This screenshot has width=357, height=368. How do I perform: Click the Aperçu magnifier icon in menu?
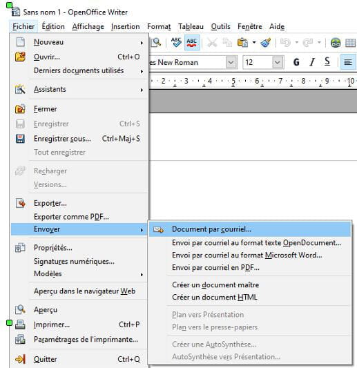coord(20,310)
